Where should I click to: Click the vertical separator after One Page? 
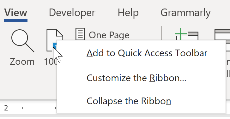(x=161, y=33)
